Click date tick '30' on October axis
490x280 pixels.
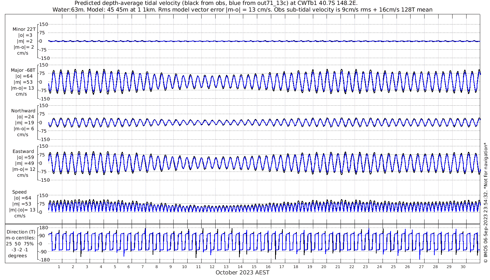click(x=463, y=267)
